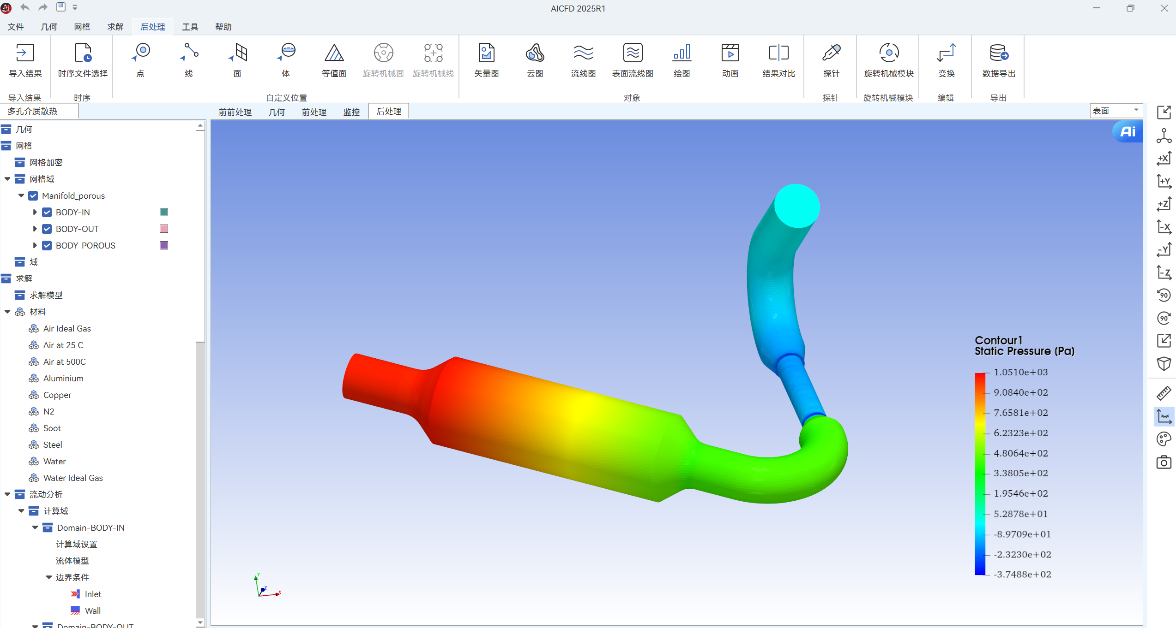Screen dimensions: 1176x628
Task: Click the undo arrow in title bar
Action: [x=25, y=7]
